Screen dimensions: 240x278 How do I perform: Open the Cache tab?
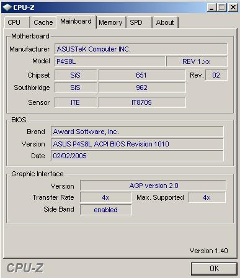click(x=43, y=22)
